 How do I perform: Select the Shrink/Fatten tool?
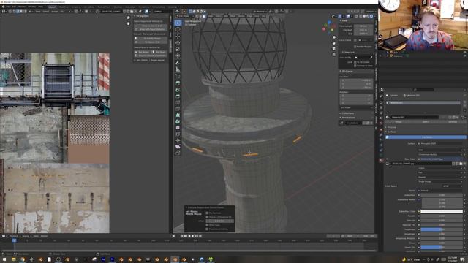tap(178, 140)
